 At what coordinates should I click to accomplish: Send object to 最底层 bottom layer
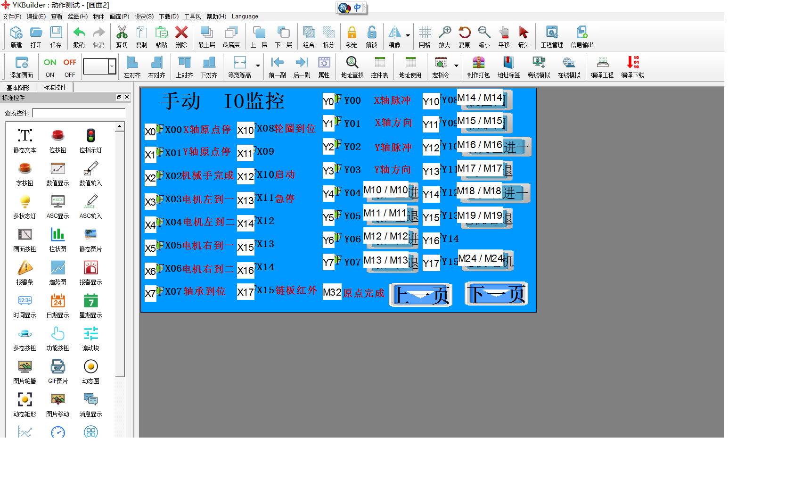[x=231, y=36]
